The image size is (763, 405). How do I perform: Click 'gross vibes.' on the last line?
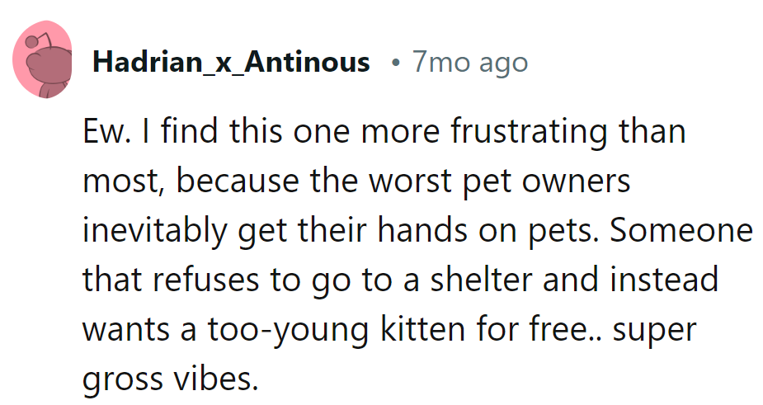click(x=171, y=379)
